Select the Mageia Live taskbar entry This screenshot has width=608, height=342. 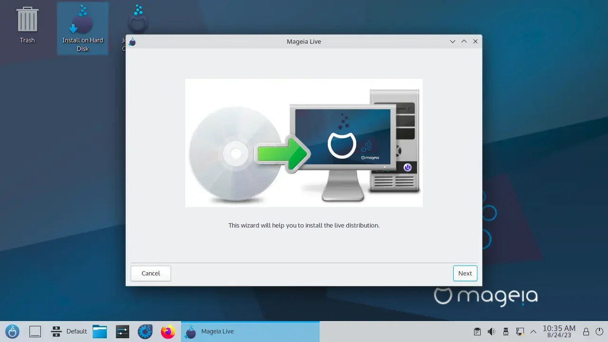250,331
